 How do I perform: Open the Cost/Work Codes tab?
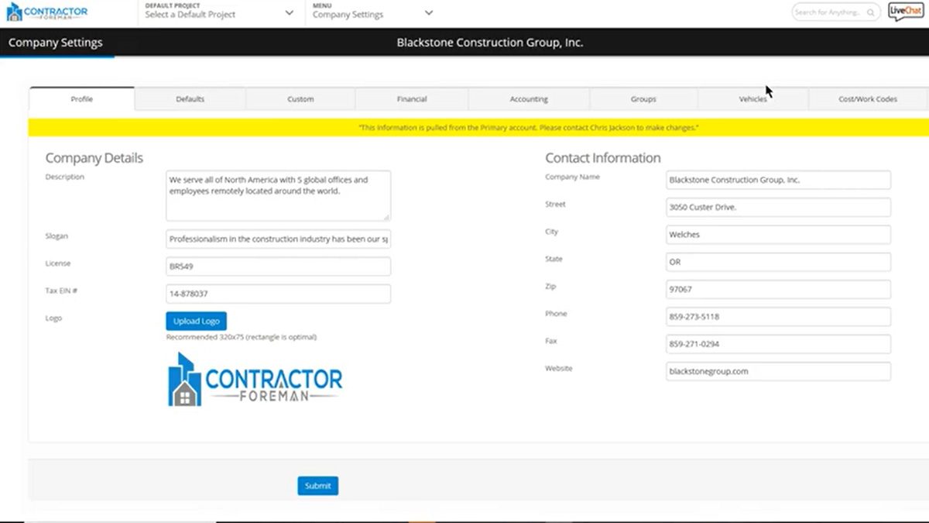point(867,98)
